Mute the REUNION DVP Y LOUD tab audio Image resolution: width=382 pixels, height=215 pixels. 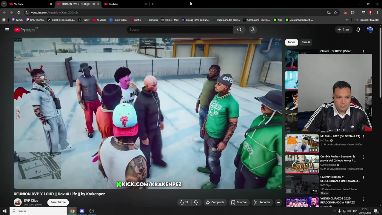[93, 4]
